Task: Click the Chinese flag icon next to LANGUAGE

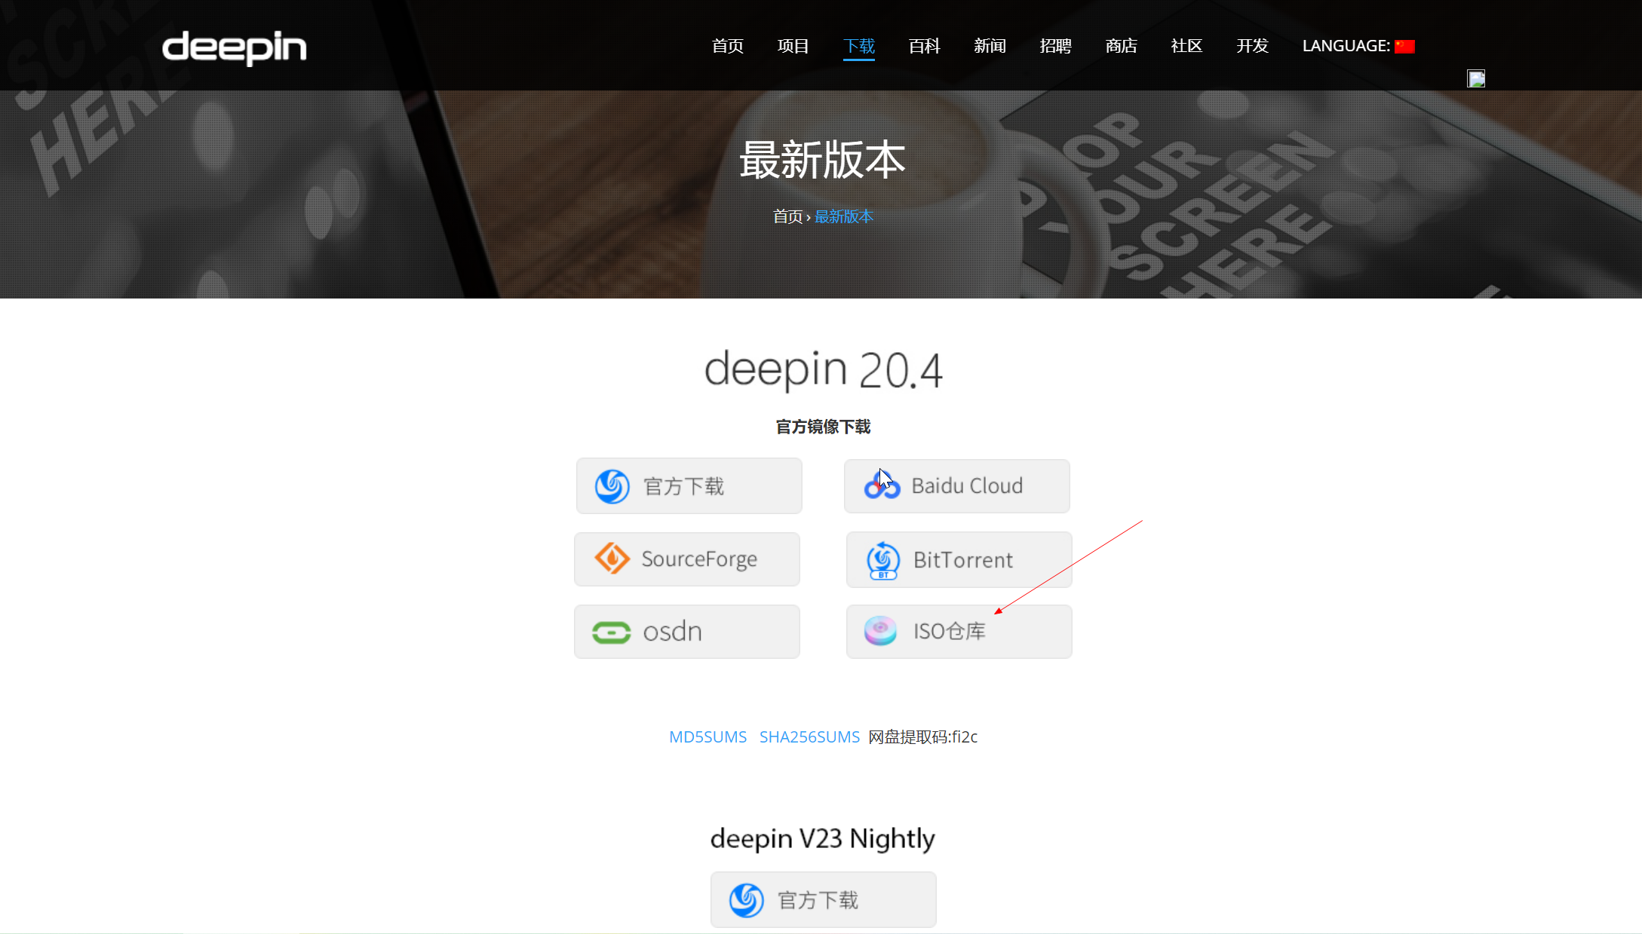Action: tap(1404, 45)
